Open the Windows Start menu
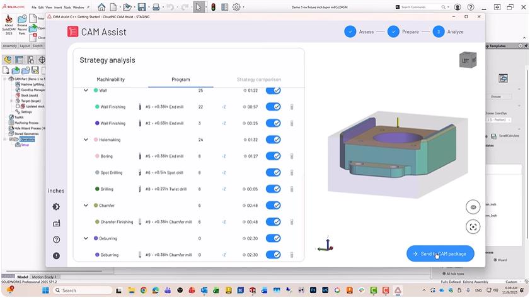This screenshot has height=298, width=530. tap(45, 290)
